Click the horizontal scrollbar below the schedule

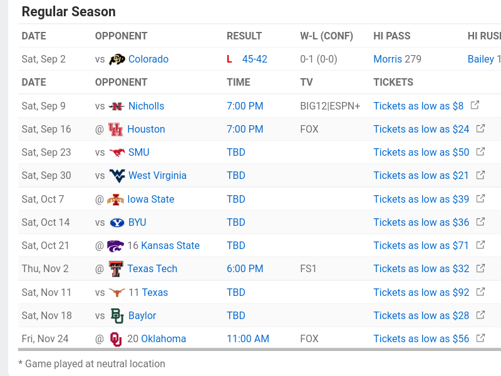[x=250, y=350]
